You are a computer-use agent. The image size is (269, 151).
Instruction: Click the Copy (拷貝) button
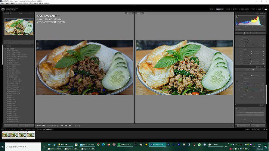tap(11, 126)
